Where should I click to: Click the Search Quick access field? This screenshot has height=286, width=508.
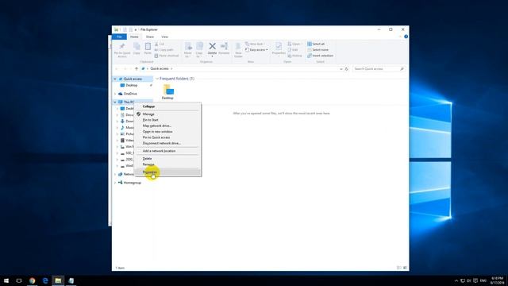click(379, 69)
